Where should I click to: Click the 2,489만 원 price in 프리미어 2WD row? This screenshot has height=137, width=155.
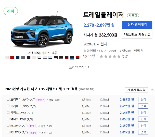(x=127, y=99)
